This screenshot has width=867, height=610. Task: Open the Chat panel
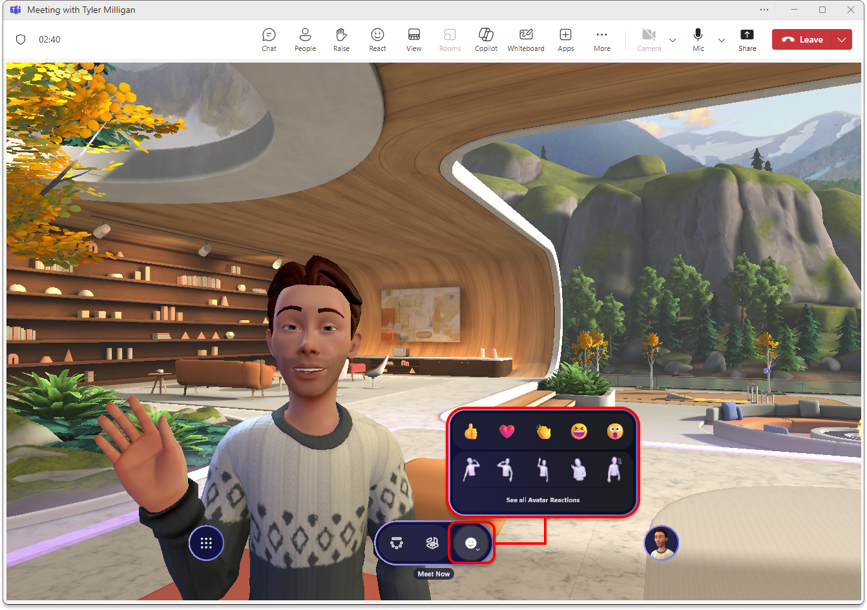point(269,39)
